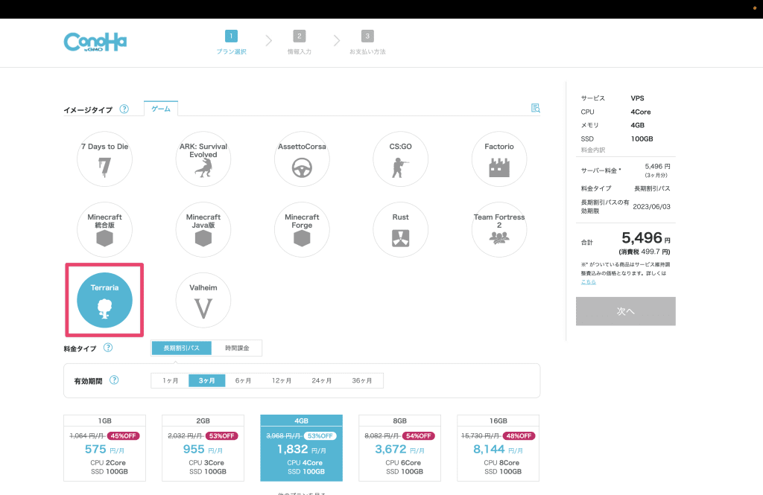Select the Terraria tree icon

pyautogui.click(x=104, y=309)
